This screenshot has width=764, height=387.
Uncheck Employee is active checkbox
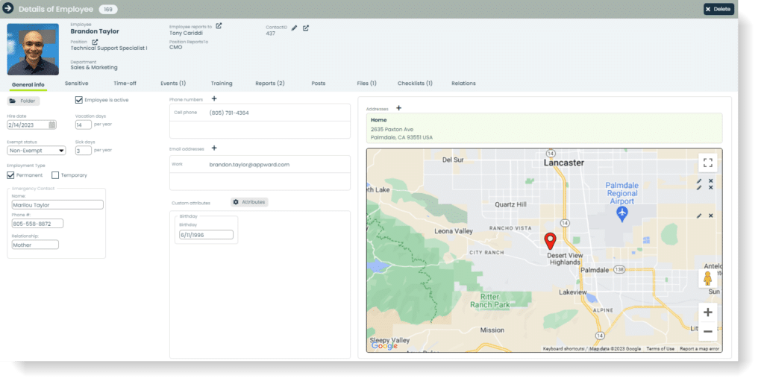78,100
